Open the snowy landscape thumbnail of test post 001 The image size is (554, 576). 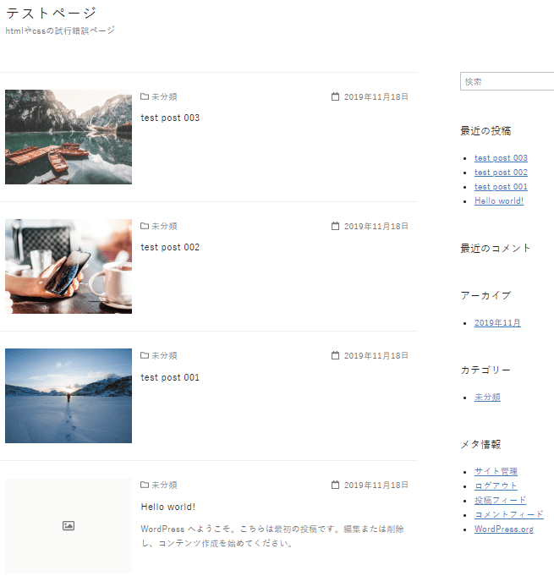[69, 396]
